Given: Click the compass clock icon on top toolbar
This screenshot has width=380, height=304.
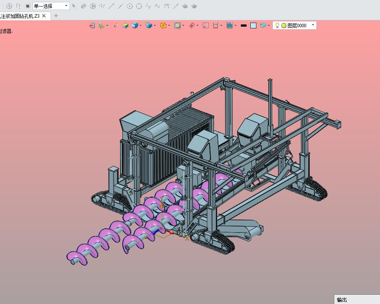Looking at the screenshot, I should coord(9,6).
